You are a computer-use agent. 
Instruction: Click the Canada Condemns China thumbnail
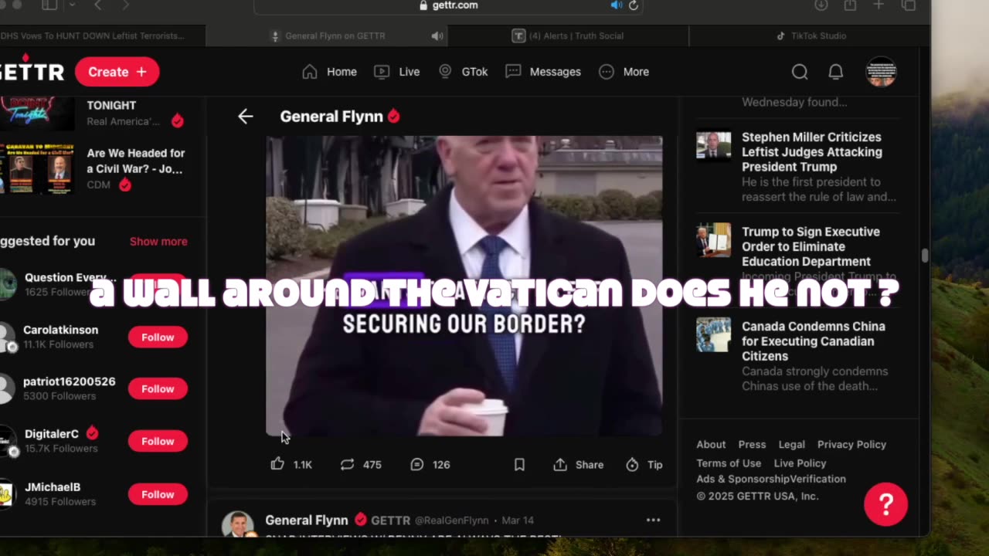pyautogui.click(x=713, y=335)
